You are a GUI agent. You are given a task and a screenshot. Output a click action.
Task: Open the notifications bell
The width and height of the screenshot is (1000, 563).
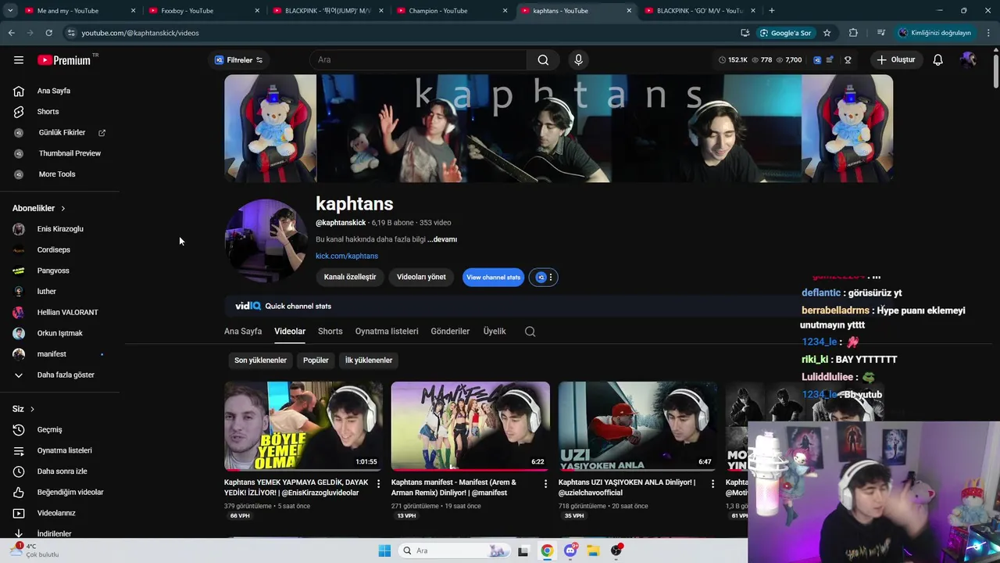tap(937, 60)
